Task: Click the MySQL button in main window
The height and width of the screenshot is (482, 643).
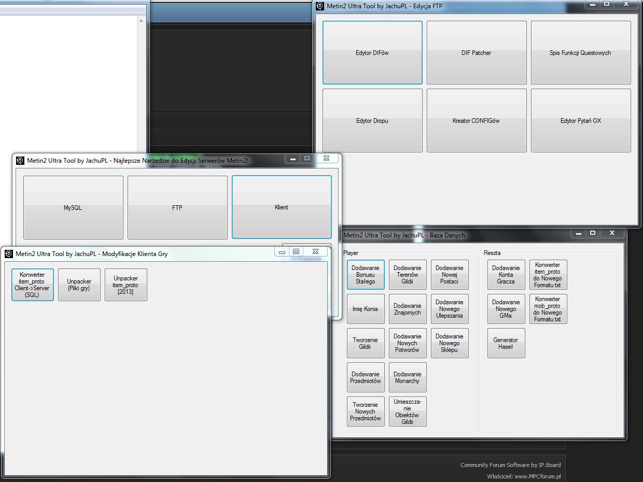Action: (x=73, y=207)
